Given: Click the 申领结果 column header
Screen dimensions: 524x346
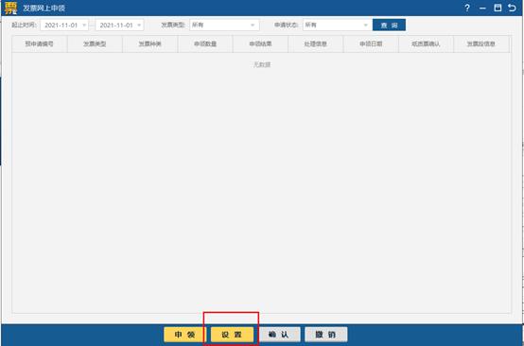Looking at the screenshot, I should pyautogui.click(x=260, y=43).
